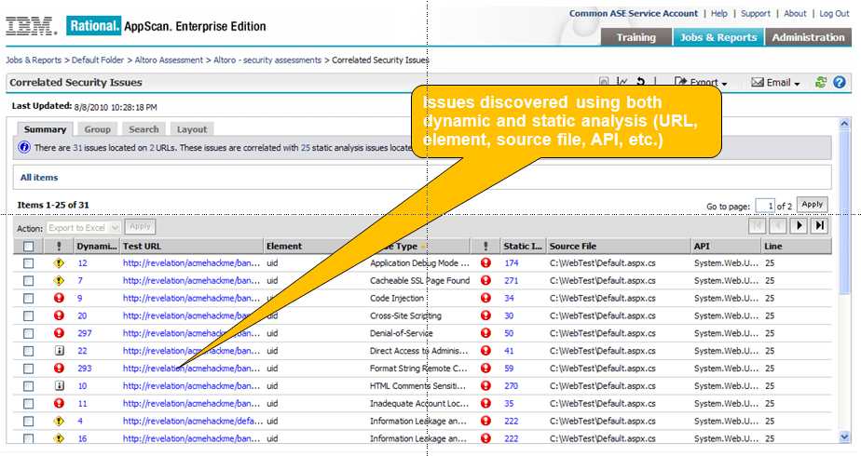Open the trend chart toolbar icon
The width and height of the screenshot is (861, 456).
(x=622, y=82)
